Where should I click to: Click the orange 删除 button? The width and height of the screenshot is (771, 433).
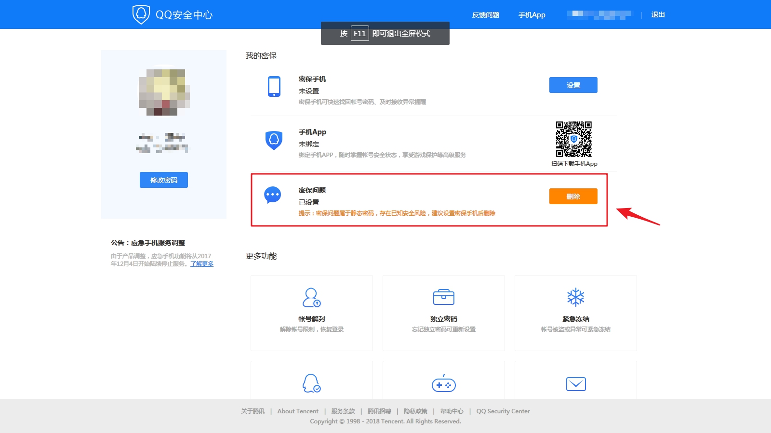point(573,197)
